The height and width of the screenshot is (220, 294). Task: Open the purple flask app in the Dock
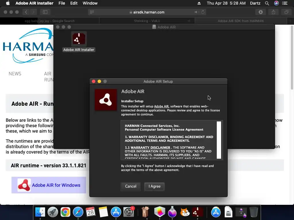coord(172,212)
